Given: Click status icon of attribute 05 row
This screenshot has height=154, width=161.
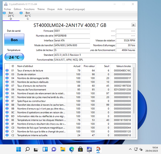Looking at the screenshot, I should [x=7, y=82].
